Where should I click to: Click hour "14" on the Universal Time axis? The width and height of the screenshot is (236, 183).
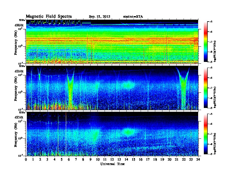pyautogui.click(x=126, y=159)
